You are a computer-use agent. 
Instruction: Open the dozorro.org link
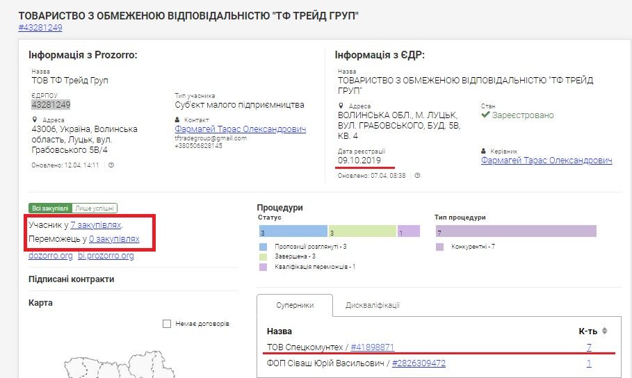point(50,256)
